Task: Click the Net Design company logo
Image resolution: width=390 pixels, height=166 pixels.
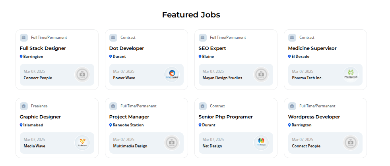Action: [261, 143]
